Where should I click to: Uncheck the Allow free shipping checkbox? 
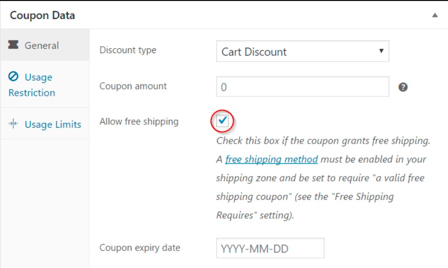223,121
